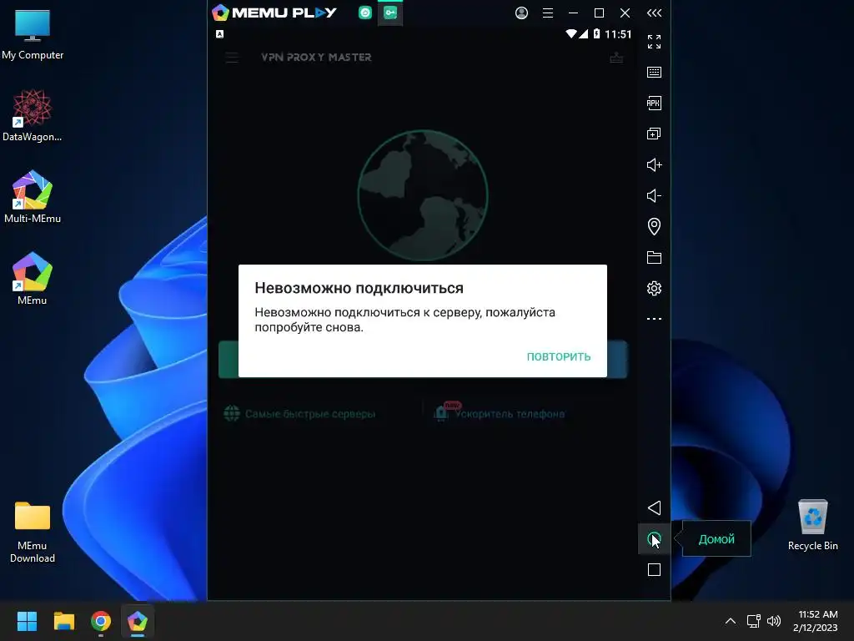Increase volume with the speaker plus icon
Viewport: 854px width, 641px height.
tap(654, 164)
